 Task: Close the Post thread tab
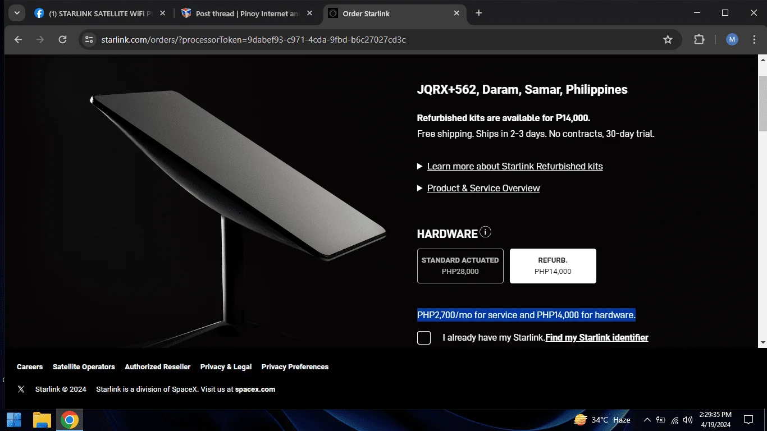(309, 13)
